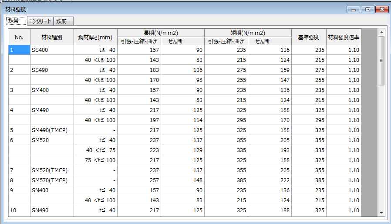Screen dimensions: 391x224
Task: Open the 鉄筋 tab
Action: point(63,21)
